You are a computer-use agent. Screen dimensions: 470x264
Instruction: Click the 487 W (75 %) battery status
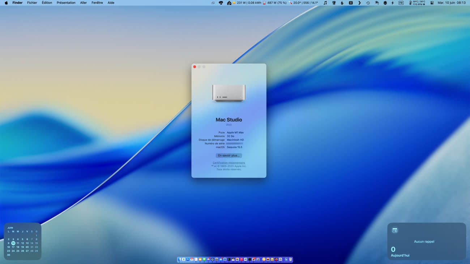click(x=275, y=3)
